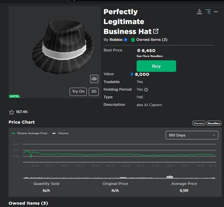Toggle Volume legend series

pos(60,133)
